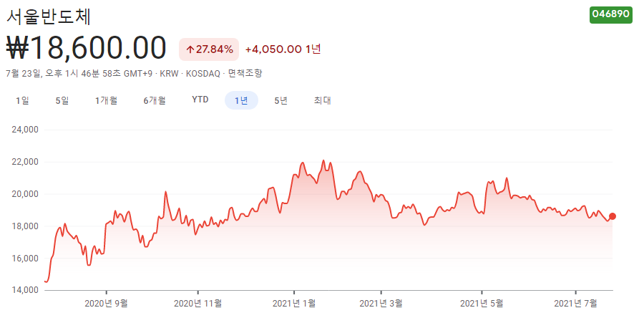This screenshot has height=318, width=639.
Task: Click the 서울반도체 stock title
Action: (49, 16)
